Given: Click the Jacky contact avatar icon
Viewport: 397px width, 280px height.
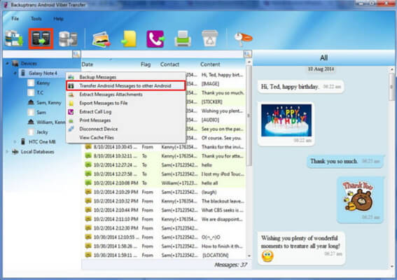Looking at the screenshot, I should coord(31,132).
